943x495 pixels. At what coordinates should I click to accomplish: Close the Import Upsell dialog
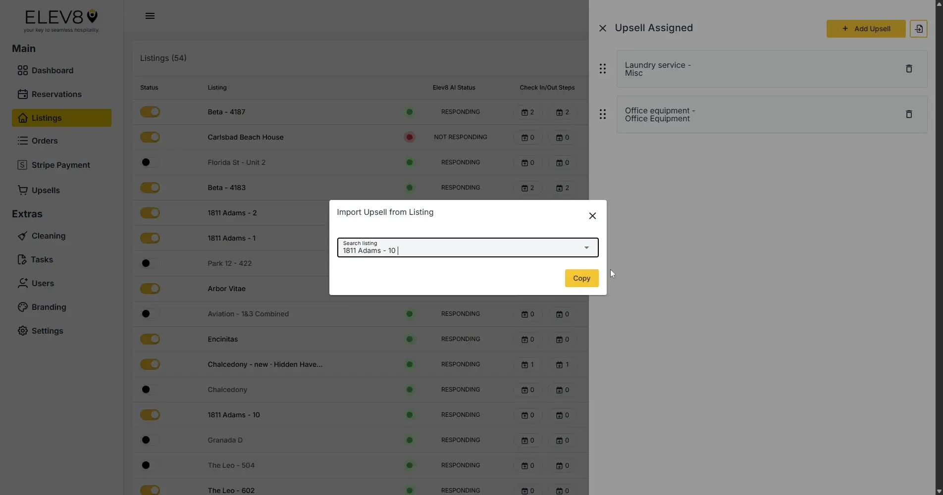[592, 216]
